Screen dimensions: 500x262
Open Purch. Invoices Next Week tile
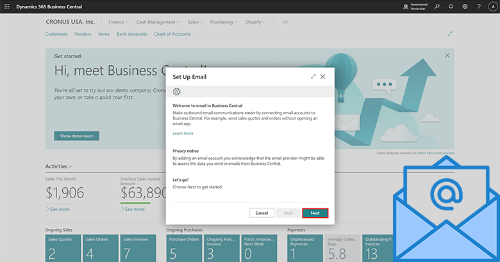pos(259,249)
